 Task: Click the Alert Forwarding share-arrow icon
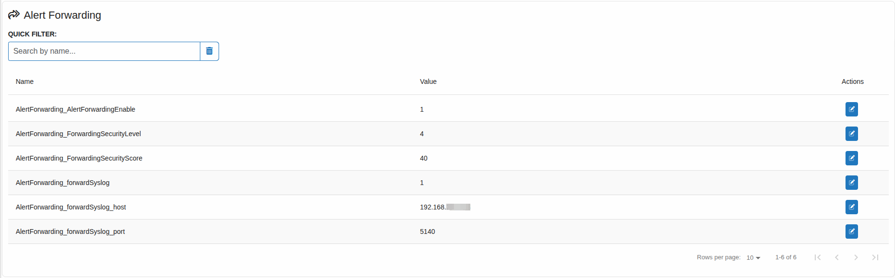(14, 15)
